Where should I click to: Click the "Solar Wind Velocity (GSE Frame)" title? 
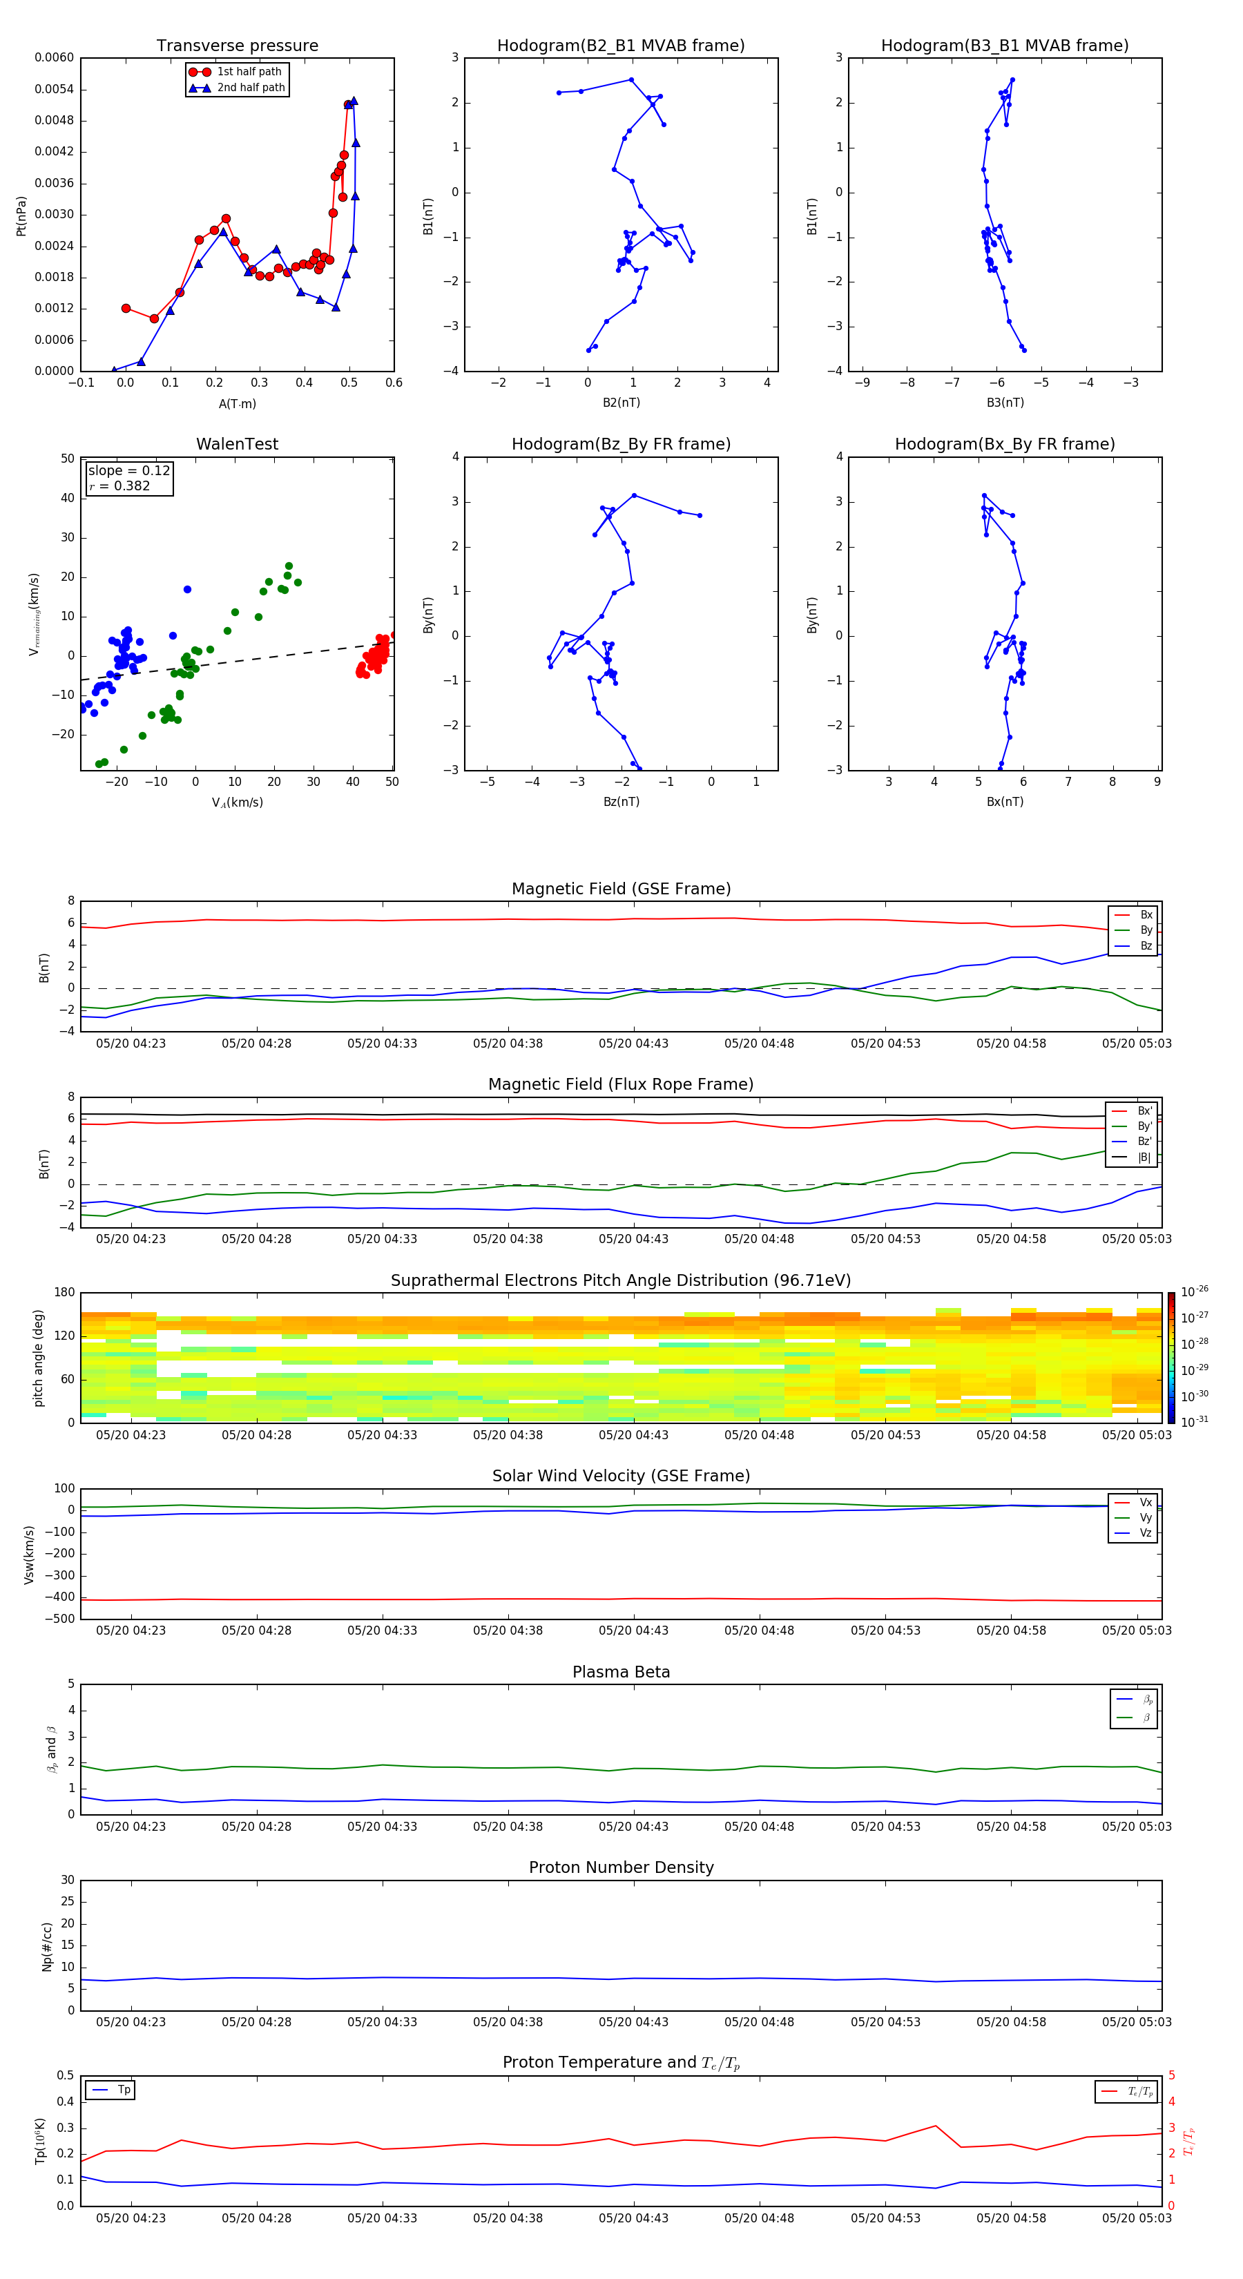click(x=621, y=1477)
